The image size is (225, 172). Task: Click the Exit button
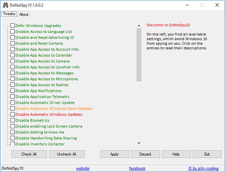[x=207, y=154]
